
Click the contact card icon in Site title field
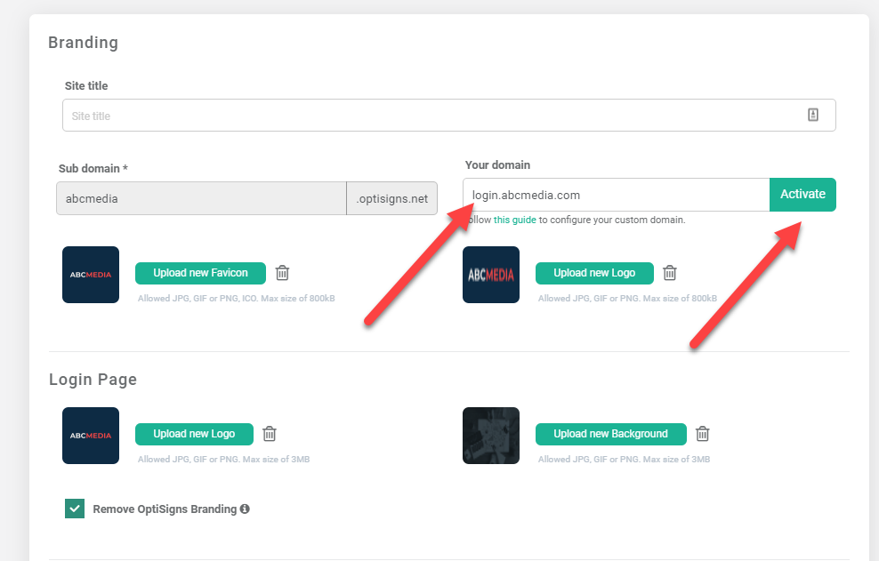812,115
